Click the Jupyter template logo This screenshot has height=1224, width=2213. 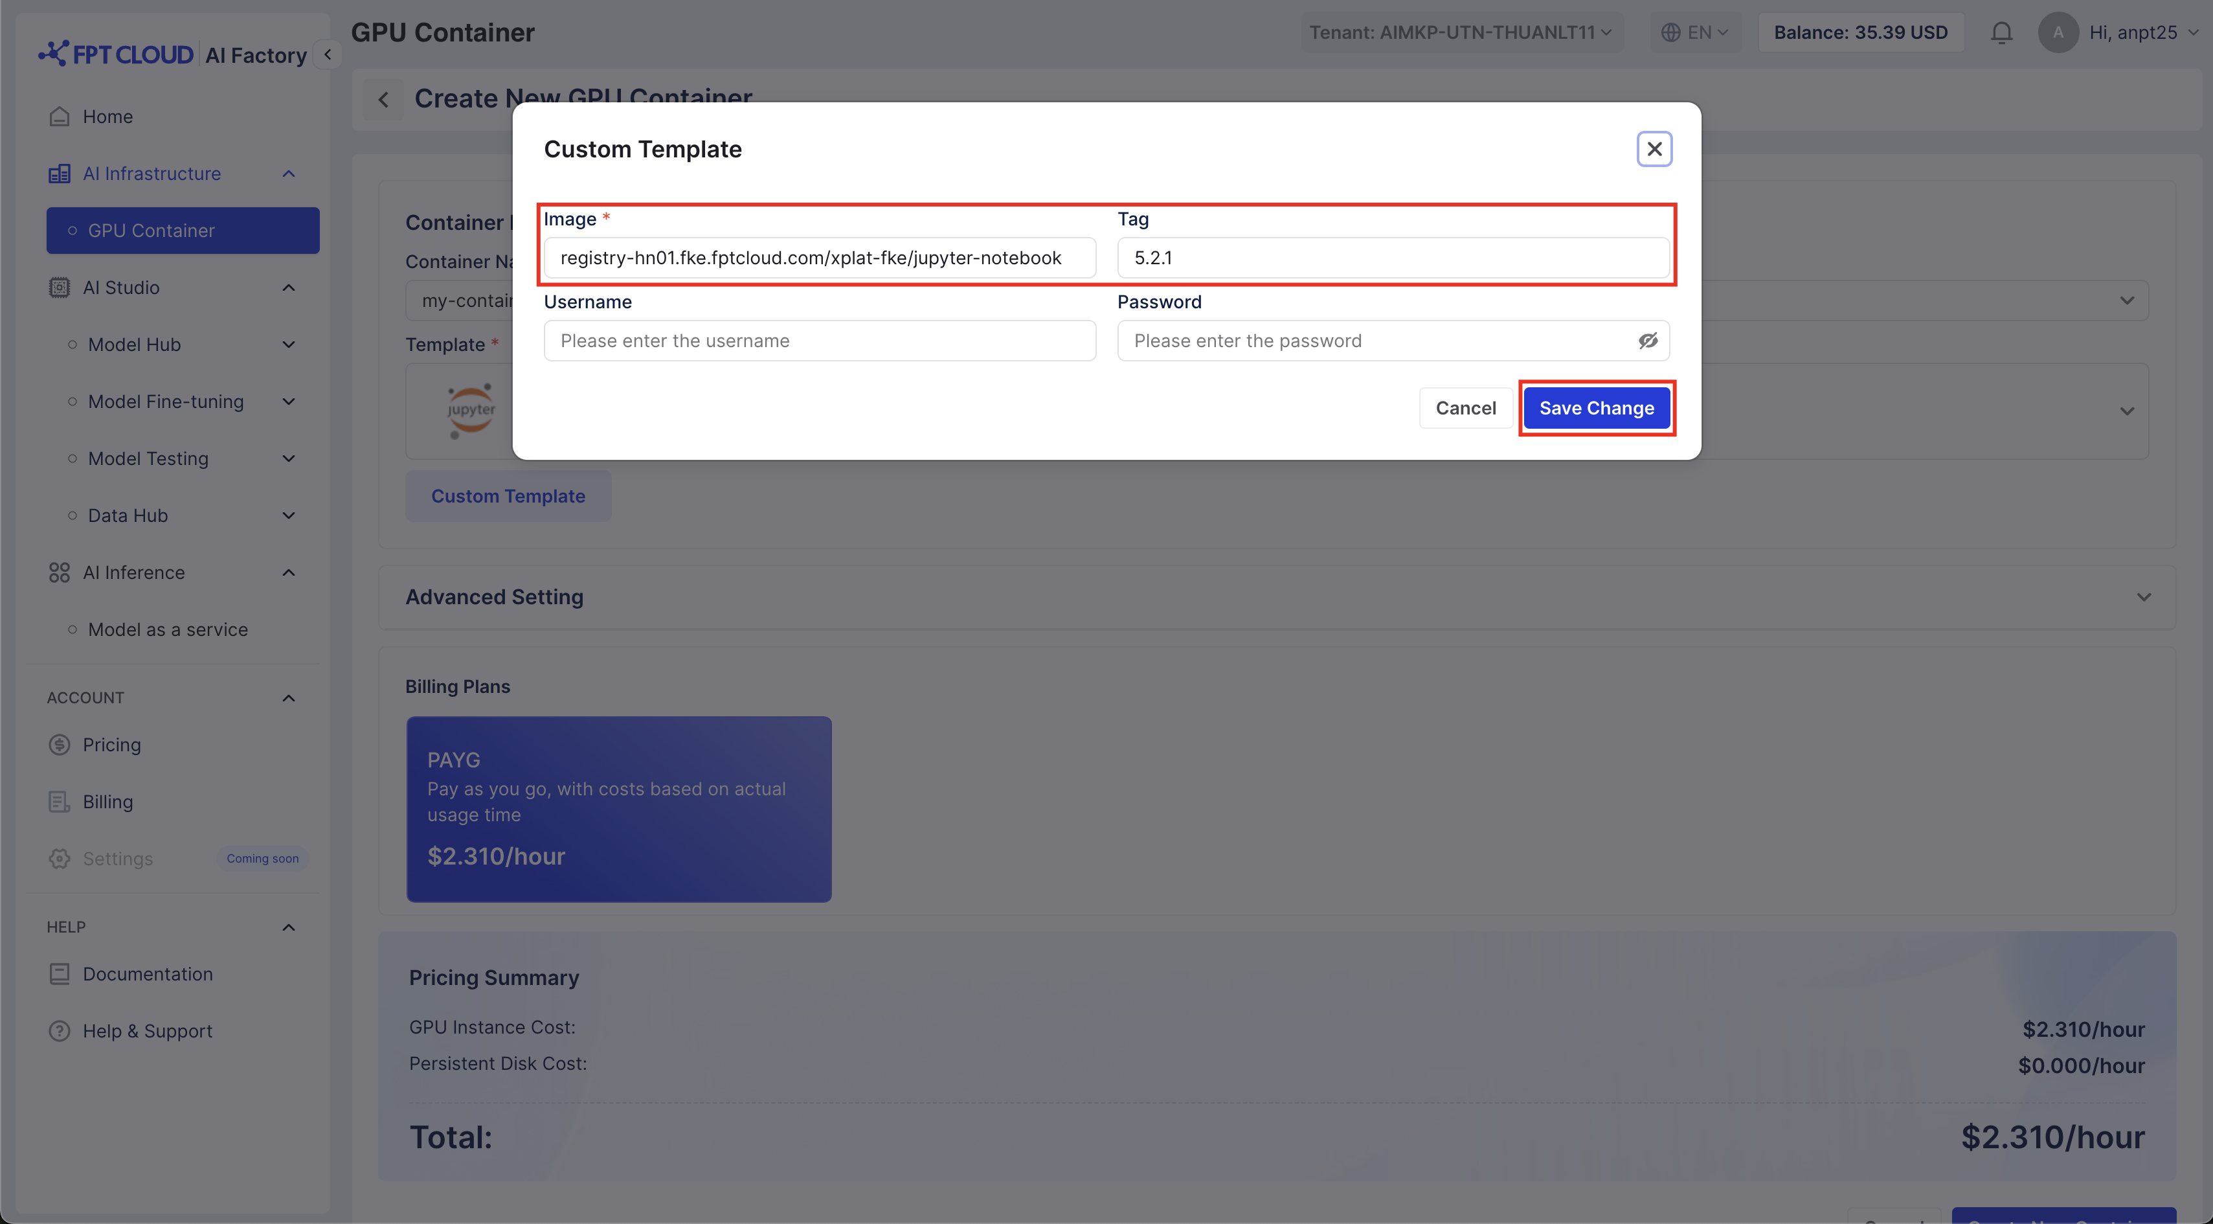471,411
